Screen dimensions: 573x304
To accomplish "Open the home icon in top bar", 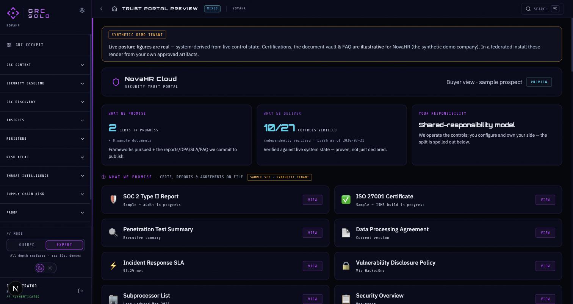I will (114, 9).
